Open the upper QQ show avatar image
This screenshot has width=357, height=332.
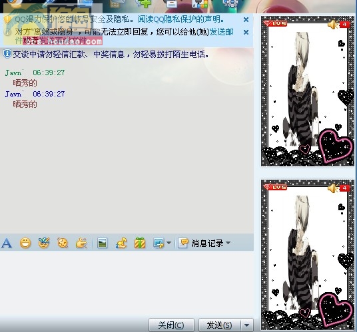point(308,91)
